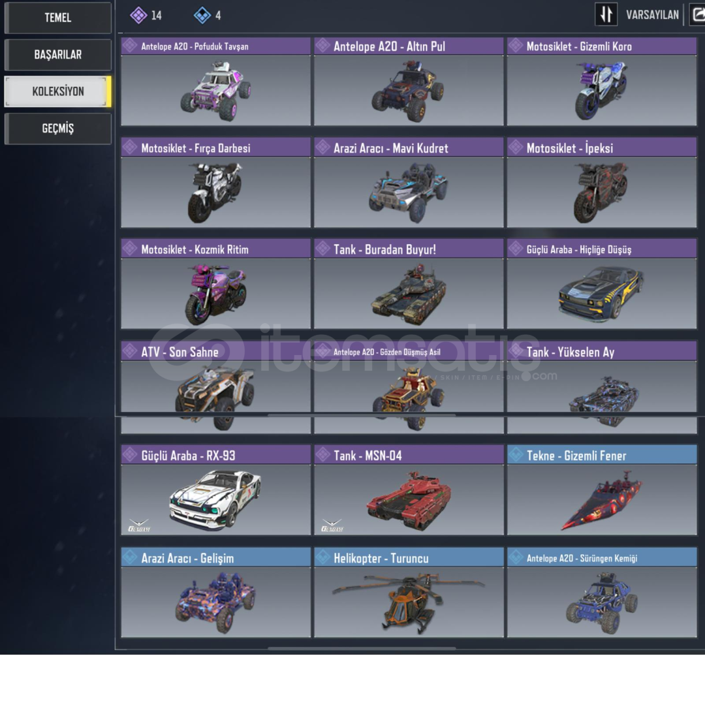Image resolution: width=705 pixels, height=705 pixels.
Task: Select the purple epic rarity filter icon
Action: [x=138, y=15]
